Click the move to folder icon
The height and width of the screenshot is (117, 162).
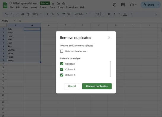click(x=58, y=4)
